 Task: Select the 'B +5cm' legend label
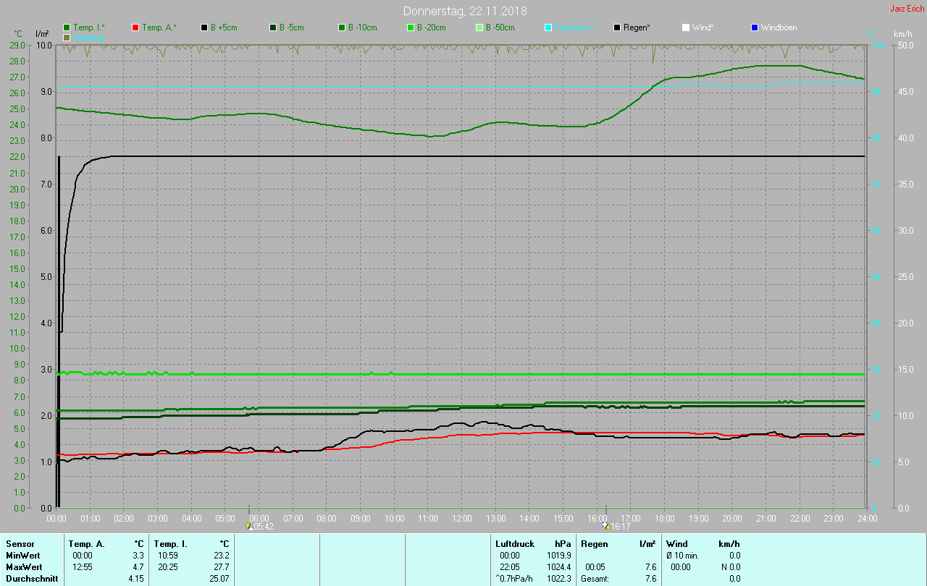224,27
